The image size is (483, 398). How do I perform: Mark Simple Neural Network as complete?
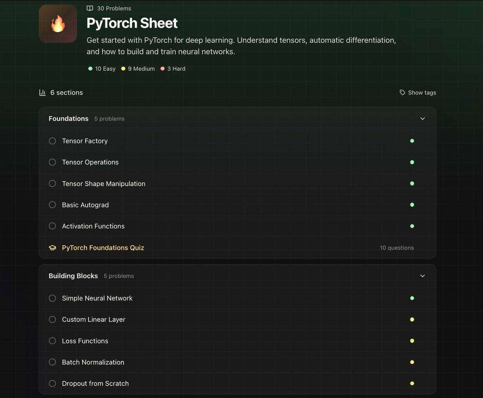(x=52, y=298)
